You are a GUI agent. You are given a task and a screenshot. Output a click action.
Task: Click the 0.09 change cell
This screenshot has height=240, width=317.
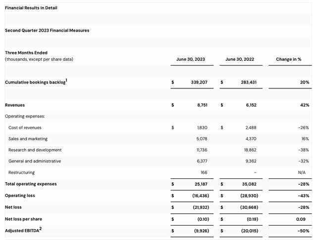click(301, 219)
